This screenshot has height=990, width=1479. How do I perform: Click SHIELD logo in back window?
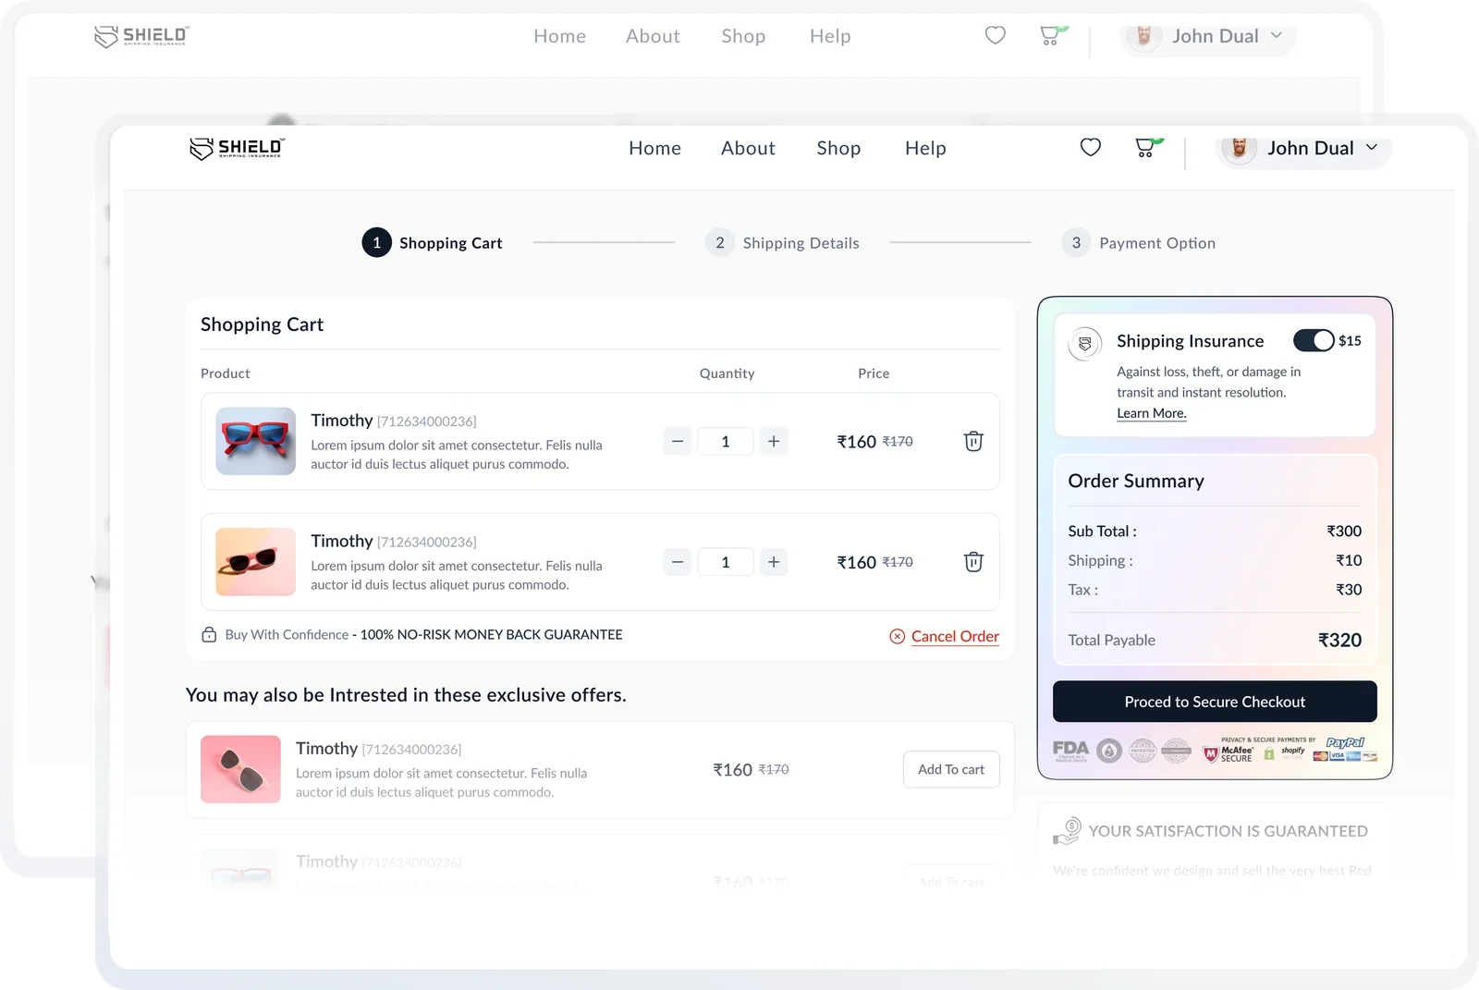point(141,36)
